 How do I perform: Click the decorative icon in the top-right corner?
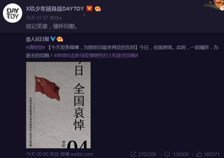[x=215, y=5]
